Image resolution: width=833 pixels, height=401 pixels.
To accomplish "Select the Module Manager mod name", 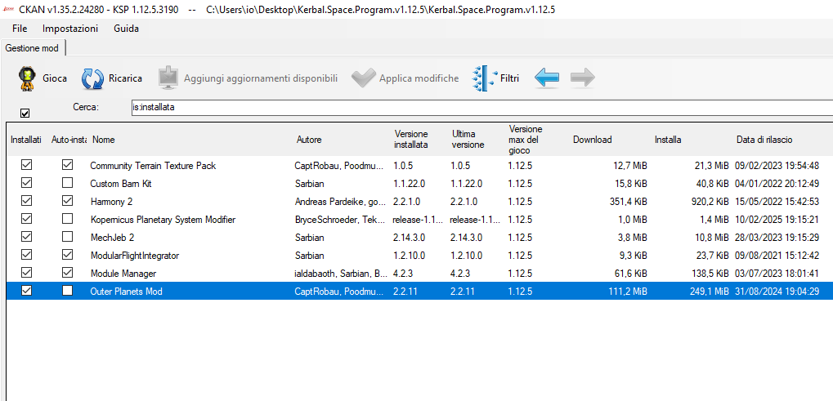I will point(123,274).
